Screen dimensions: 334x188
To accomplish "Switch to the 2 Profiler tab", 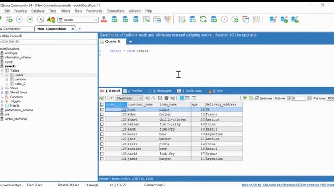I will tap(133, 91).
